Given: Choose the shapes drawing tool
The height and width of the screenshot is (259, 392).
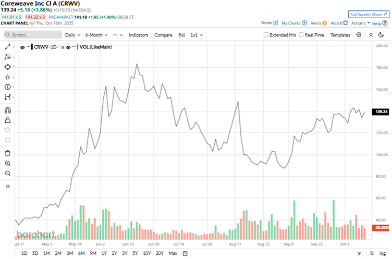Looking at the screenshot, I should click(x=7, y=67).
